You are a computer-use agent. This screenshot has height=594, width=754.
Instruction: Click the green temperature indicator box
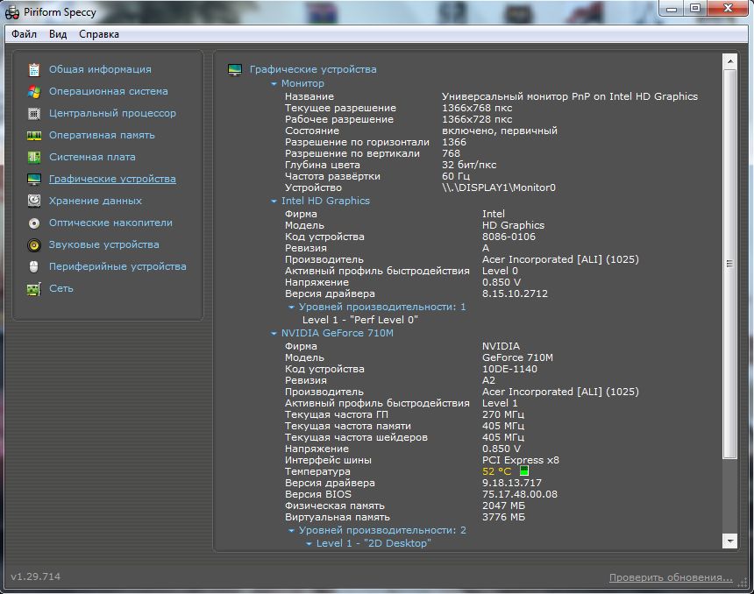[x=524, y=471]
